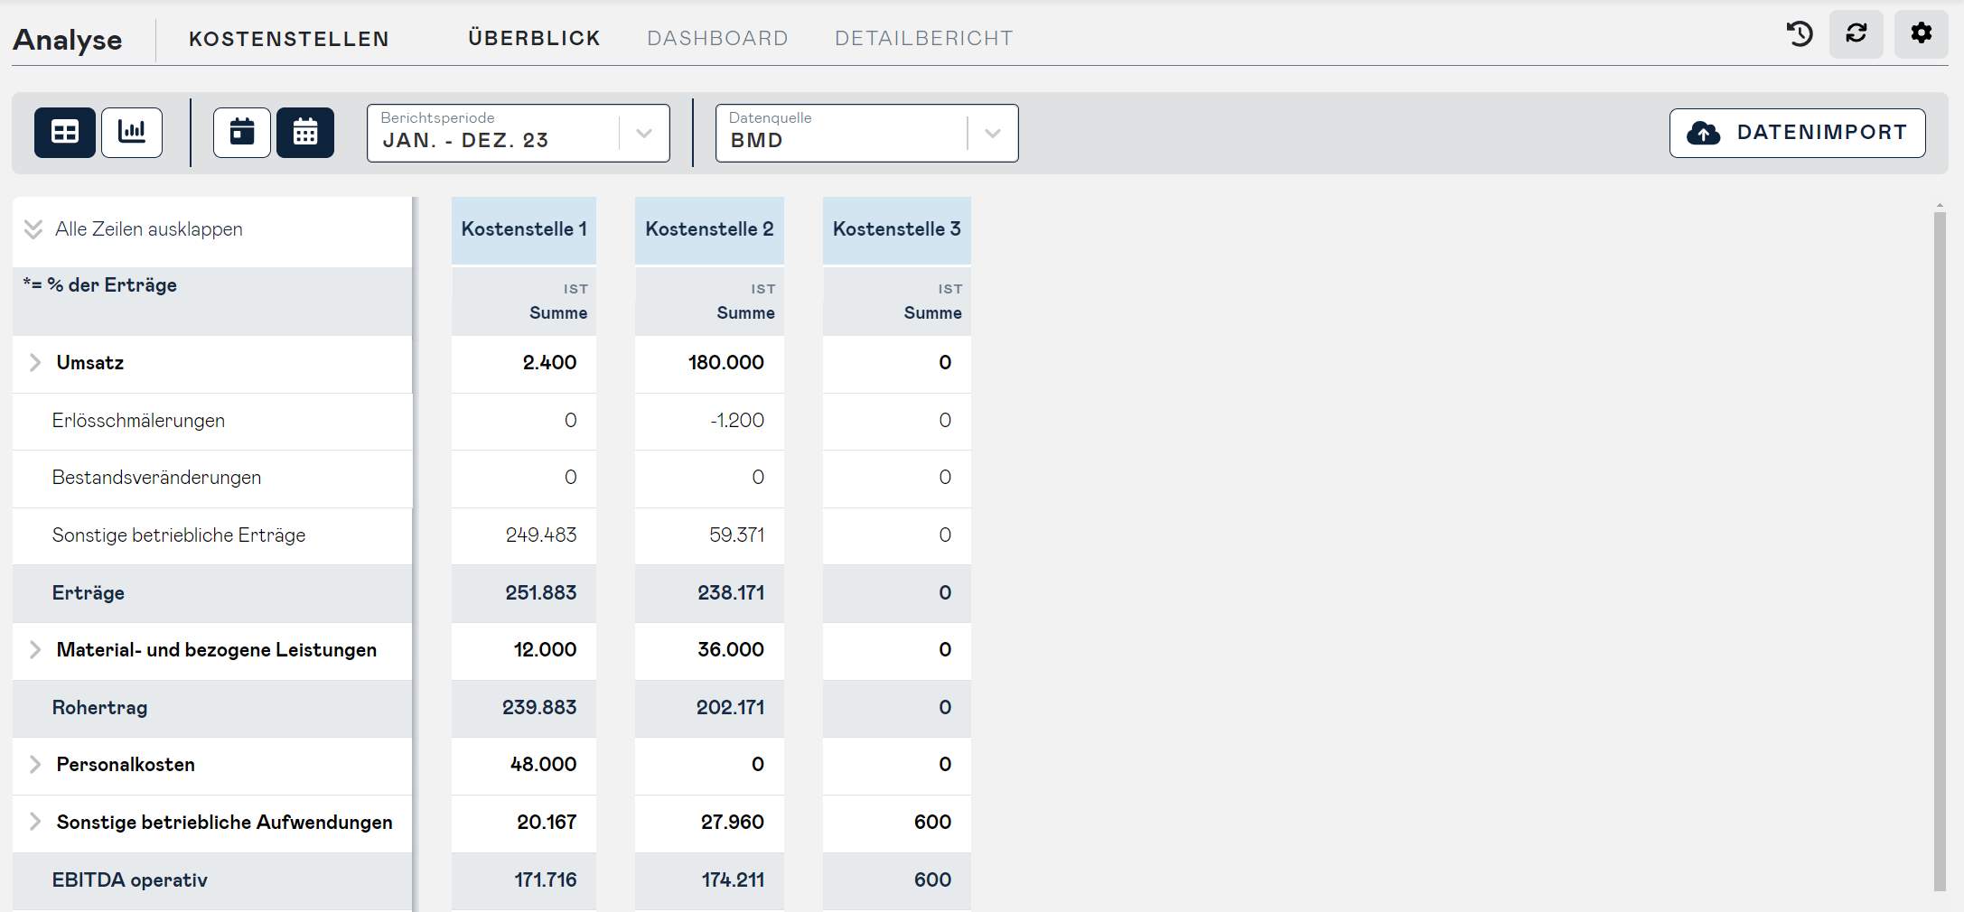
Task: Open settings gear icon
Action: pos(1922,34)
